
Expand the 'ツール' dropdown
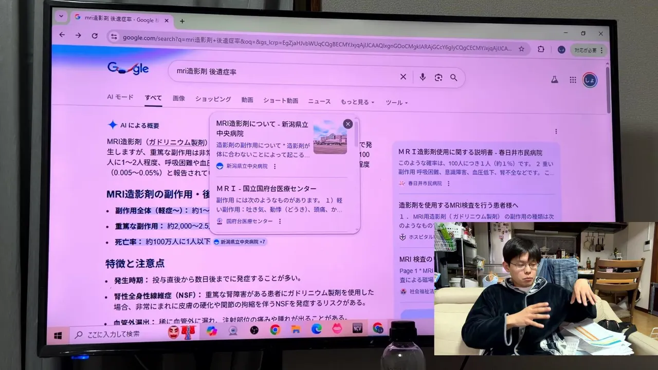point(397,103)
